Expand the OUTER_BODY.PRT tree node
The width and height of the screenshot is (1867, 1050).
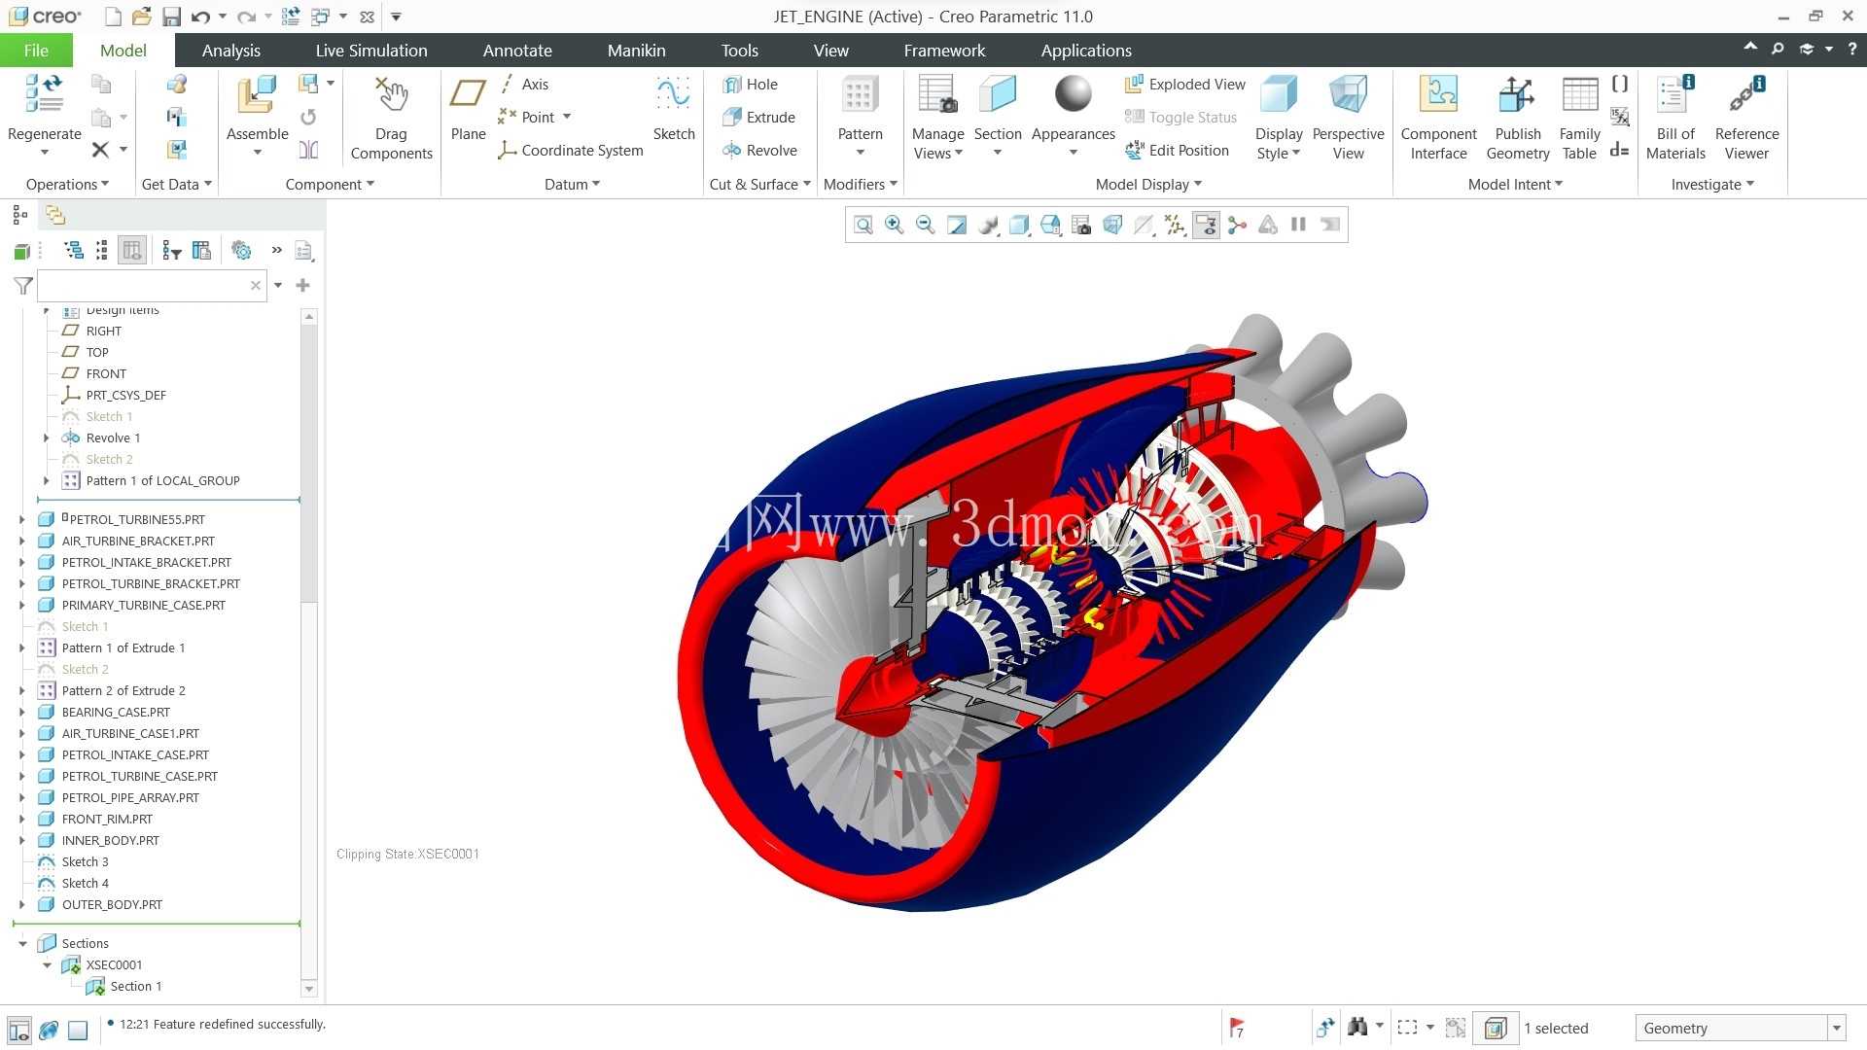click(x=21, y=905)
